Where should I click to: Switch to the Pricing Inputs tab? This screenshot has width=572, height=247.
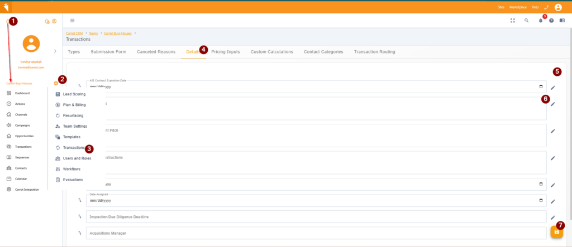click(x=226, y=52)
